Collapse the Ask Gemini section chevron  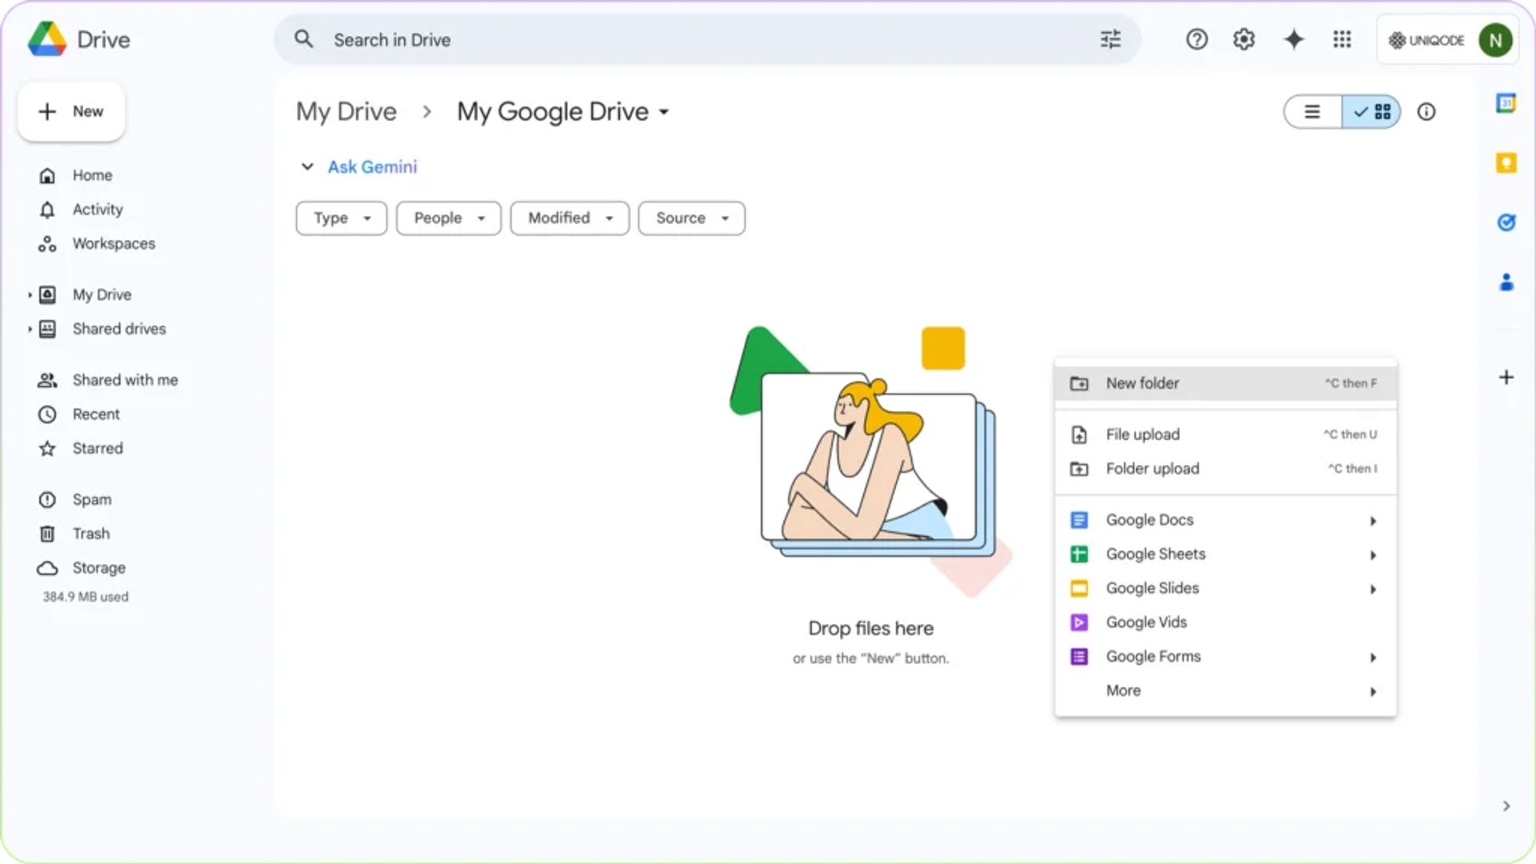[307, 167]
